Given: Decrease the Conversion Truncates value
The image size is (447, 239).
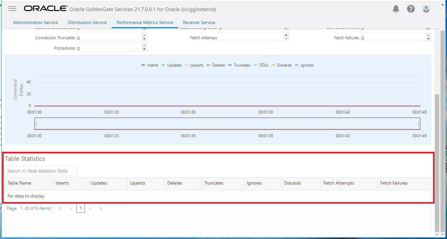Looking at the screenshot, I should (144, 40).
